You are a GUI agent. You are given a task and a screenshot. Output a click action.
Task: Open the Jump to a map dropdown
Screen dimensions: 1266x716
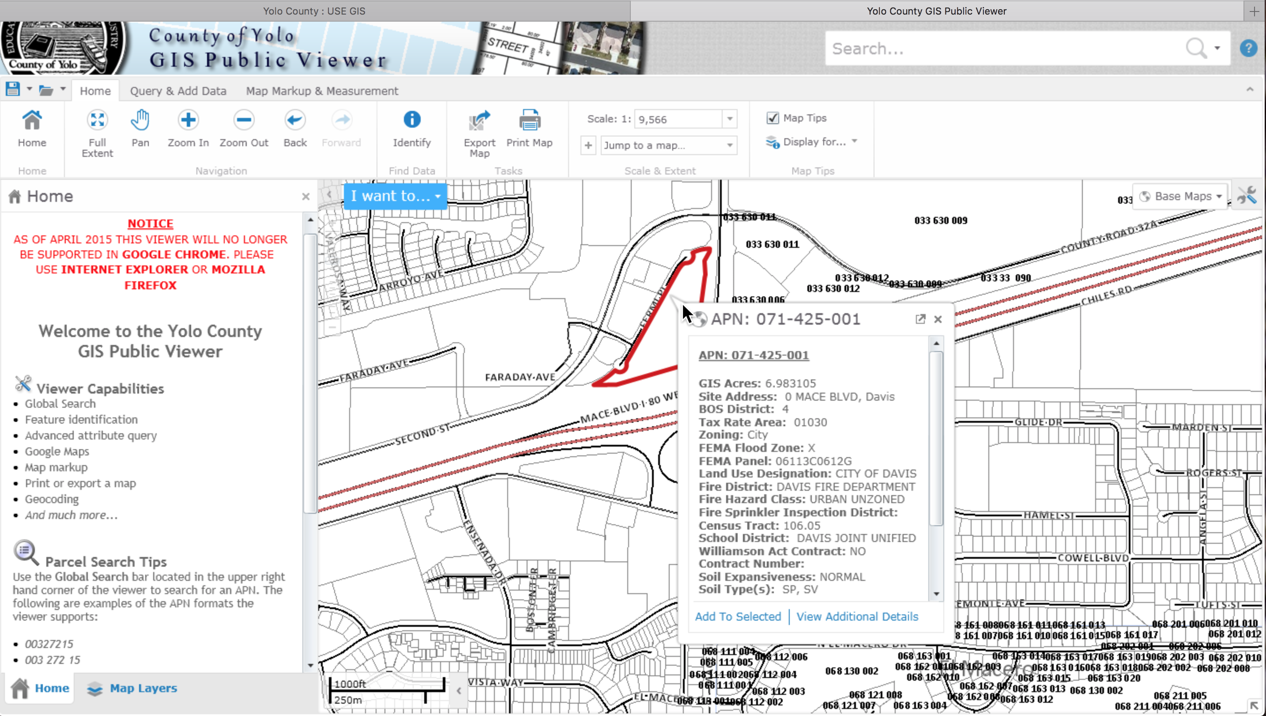point(730,145)
